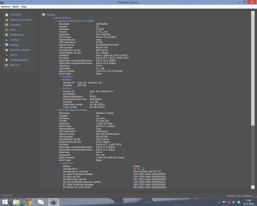This screenshot has width=257, height=206.
Task: Open the Hulp menu
Action: click(x=24, y=7)
